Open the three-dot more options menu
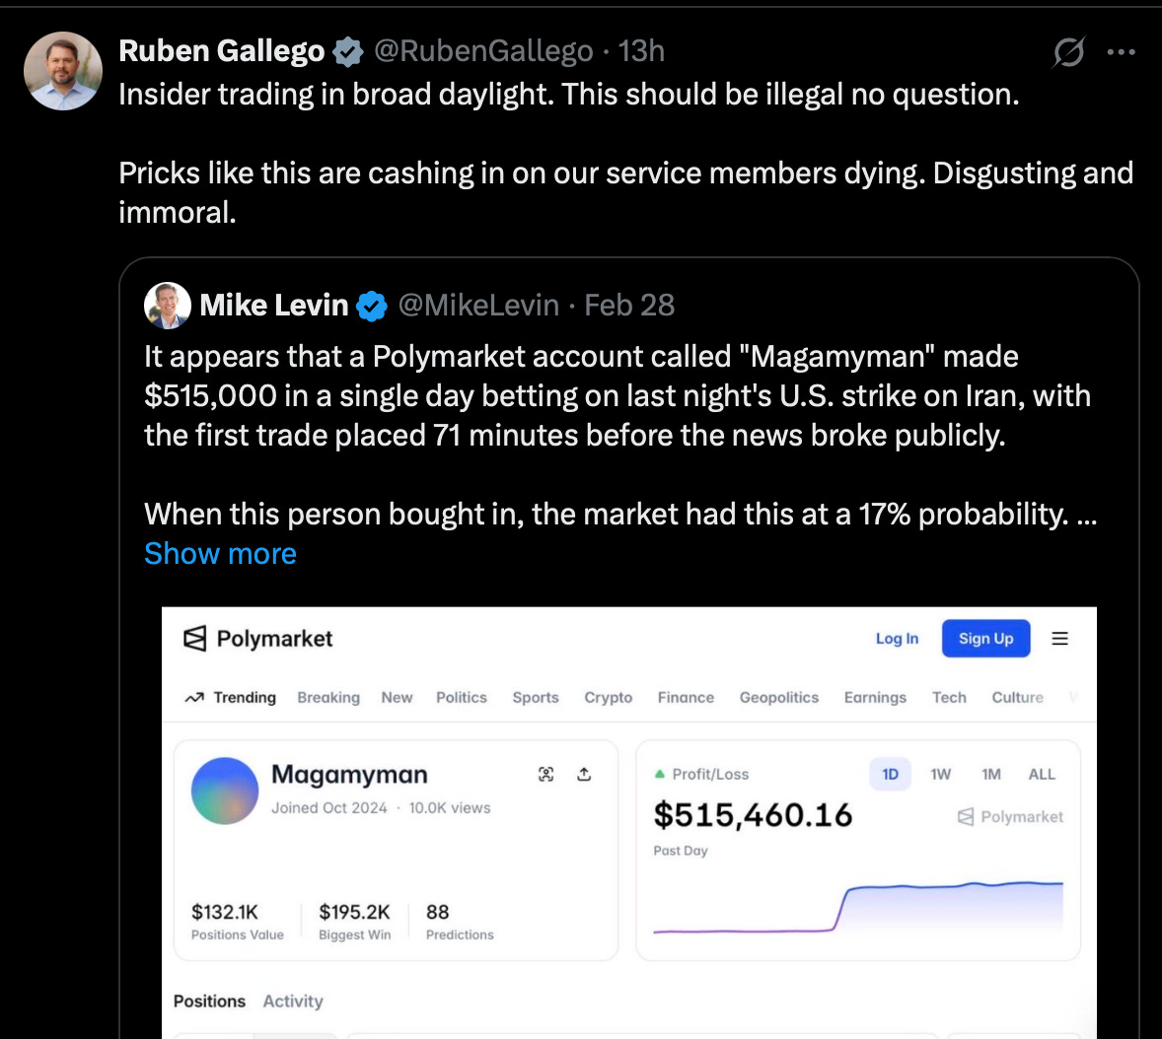The width and height of the screenshot is (1162, 1039). (x=1122, y=52)
